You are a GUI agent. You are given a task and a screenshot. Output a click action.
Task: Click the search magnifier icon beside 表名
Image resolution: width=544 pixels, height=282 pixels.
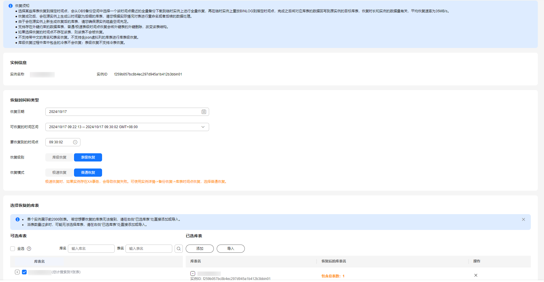pyautogui.click(x=179, y=249)
